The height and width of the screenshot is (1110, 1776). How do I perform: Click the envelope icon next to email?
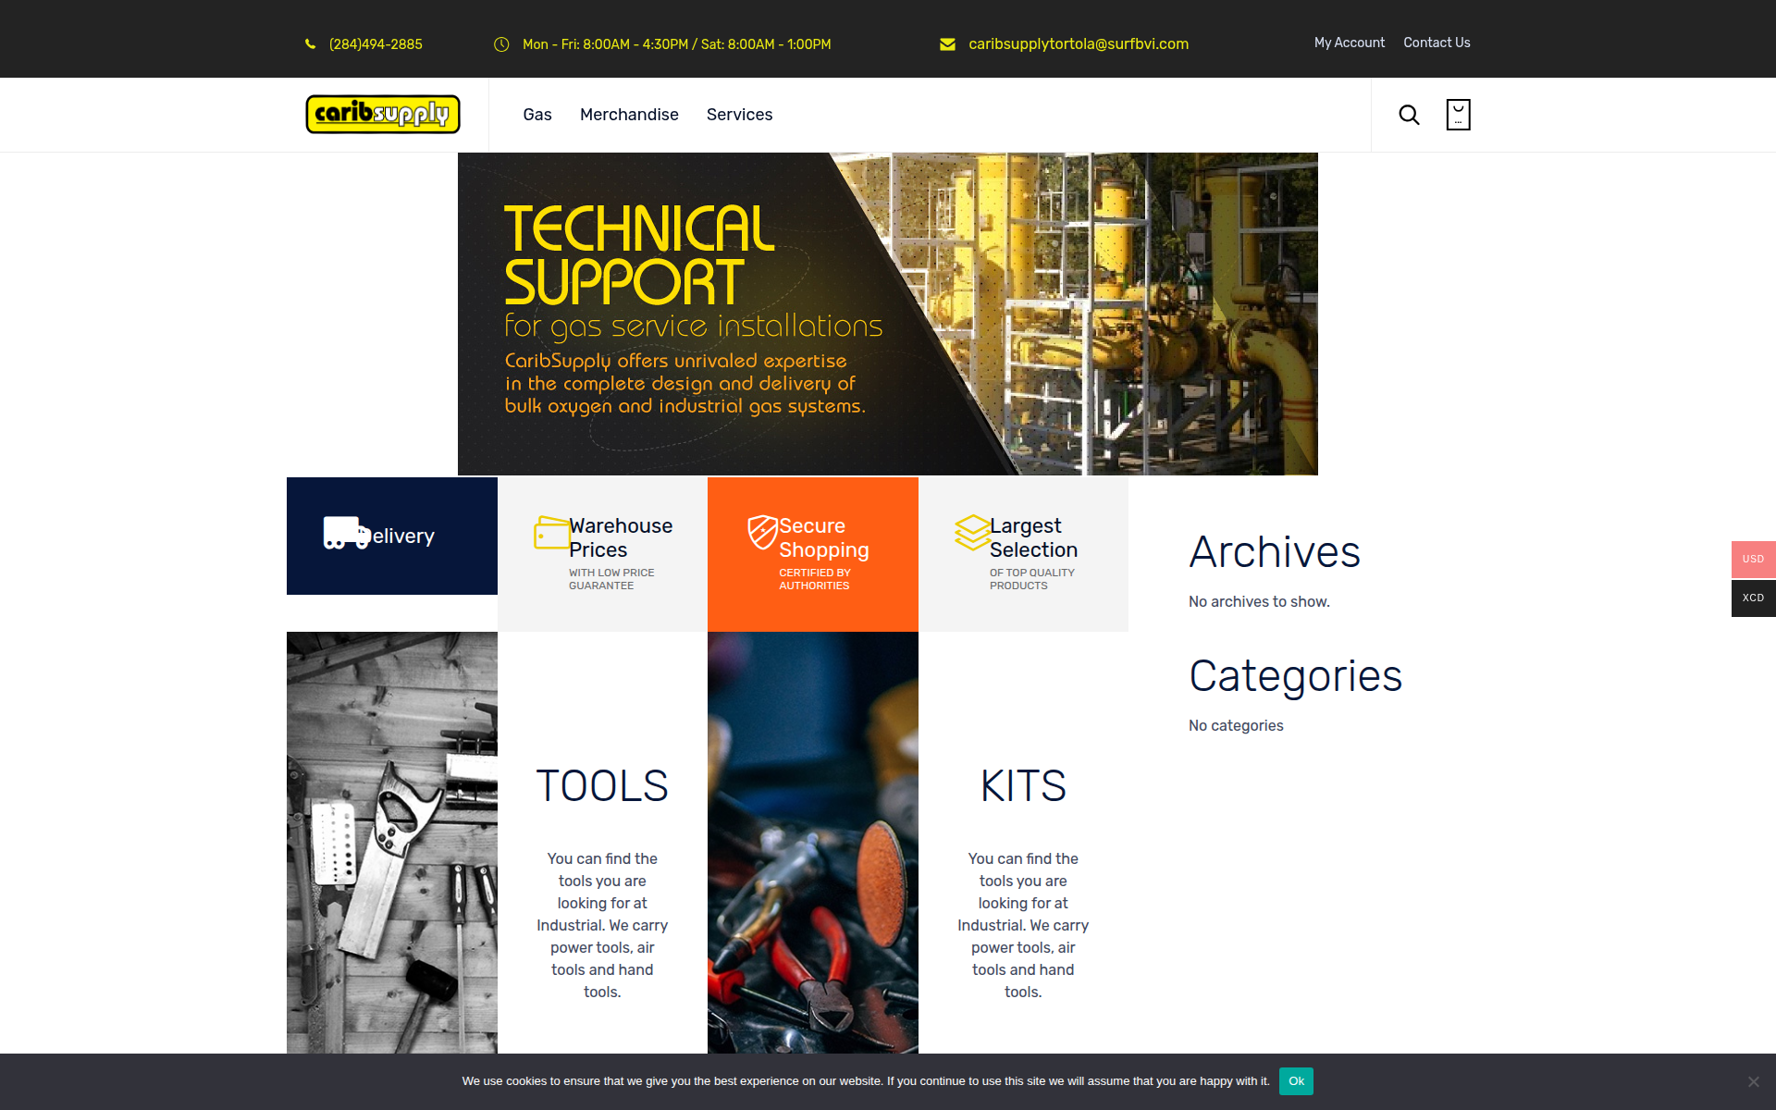coord(947,44)
